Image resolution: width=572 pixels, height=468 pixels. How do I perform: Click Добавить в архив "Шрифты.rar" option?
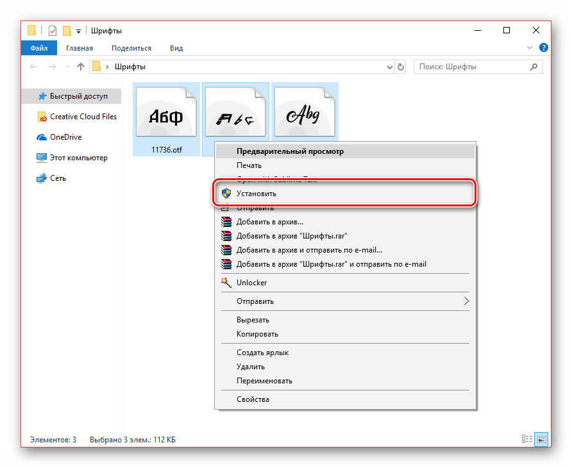pos(292,236)
